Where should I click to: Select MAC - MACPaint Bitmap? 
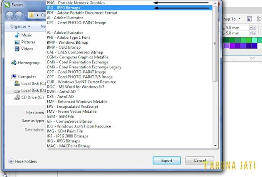[129, 146]
